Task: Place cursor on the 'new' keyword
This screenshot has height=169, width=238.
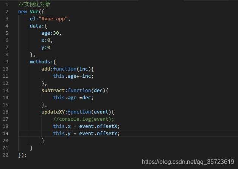Action: (22, 12)
